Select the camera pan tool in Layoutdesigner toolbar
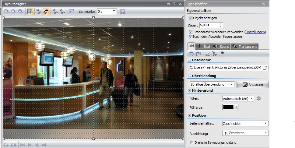Image resolution: width=295 pixels, height=148 pixels. pos(46,12)
